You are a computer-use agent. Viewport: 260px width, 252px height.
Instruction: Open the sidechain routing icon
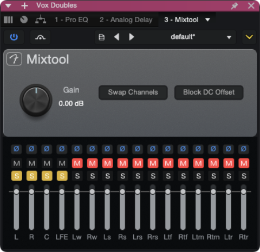[x=40, y=37]
